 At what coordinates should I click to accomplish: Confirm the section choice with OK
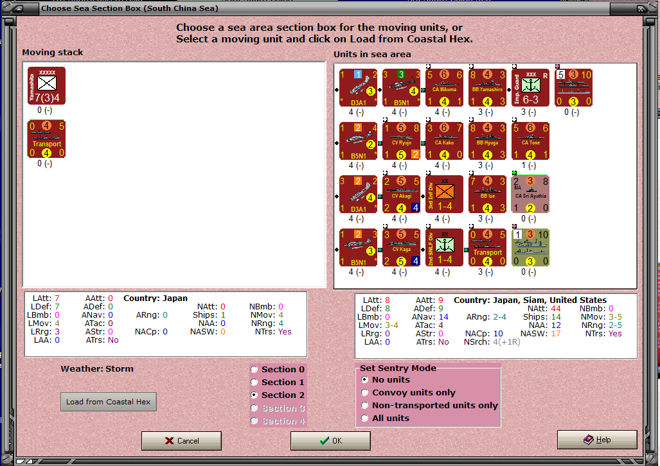[330, 441]
